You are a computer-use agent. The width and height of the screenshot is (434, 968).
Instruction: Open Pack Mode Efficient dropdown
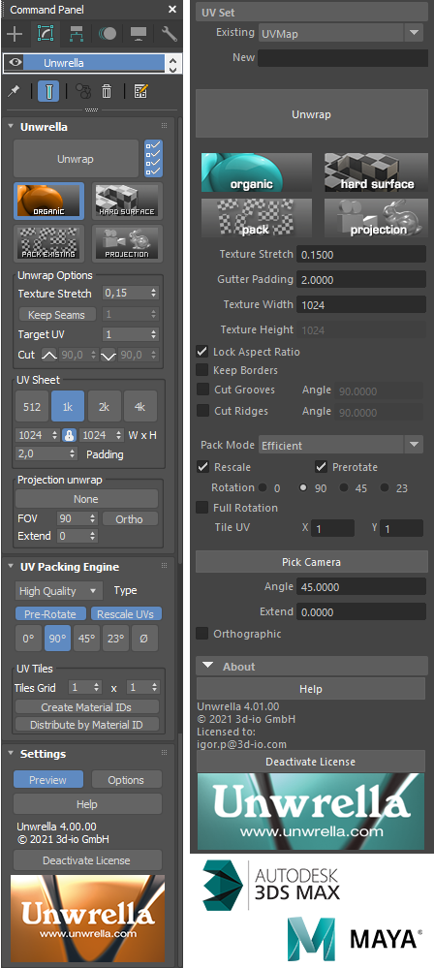pyautogui.click(x=340, y=445)
